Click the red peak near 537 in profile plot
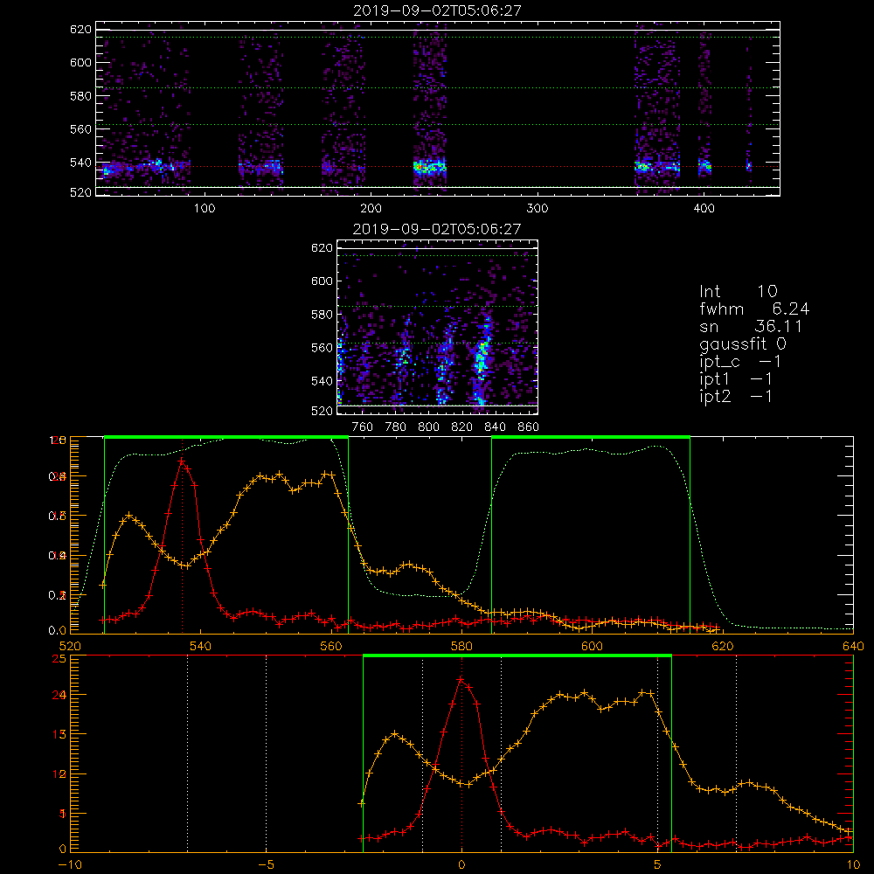 pyautogui.click(x=182, y=461)
